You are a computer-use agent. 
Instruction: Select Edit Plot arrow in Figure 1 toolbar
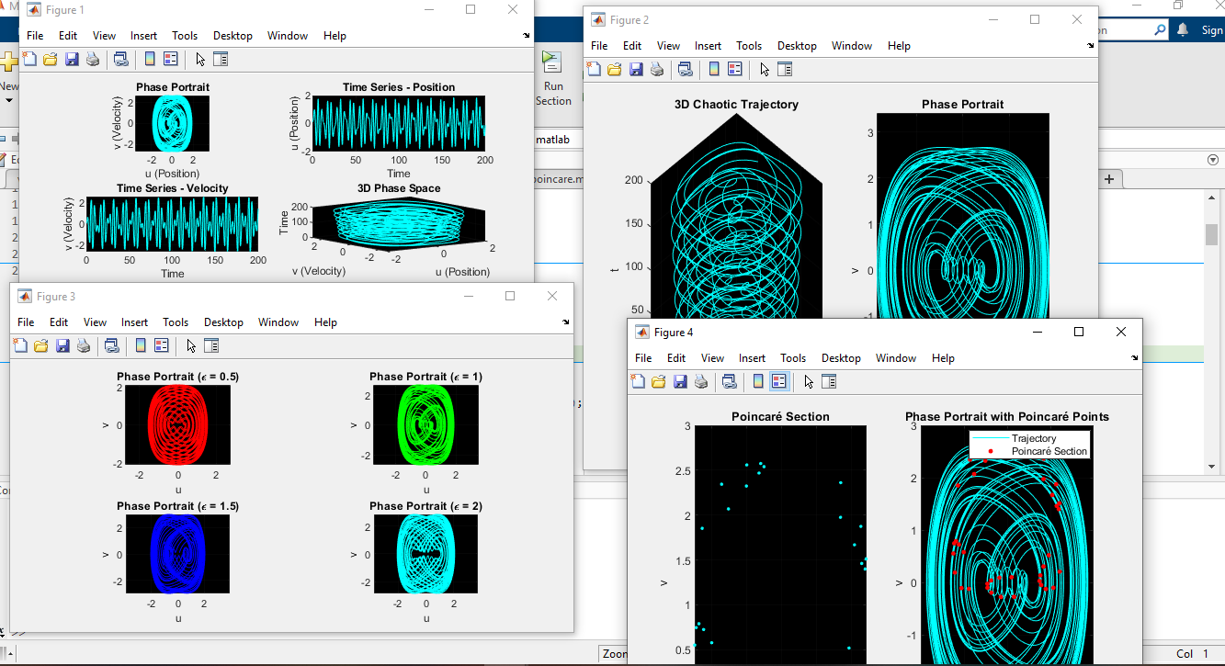(200, 60)
